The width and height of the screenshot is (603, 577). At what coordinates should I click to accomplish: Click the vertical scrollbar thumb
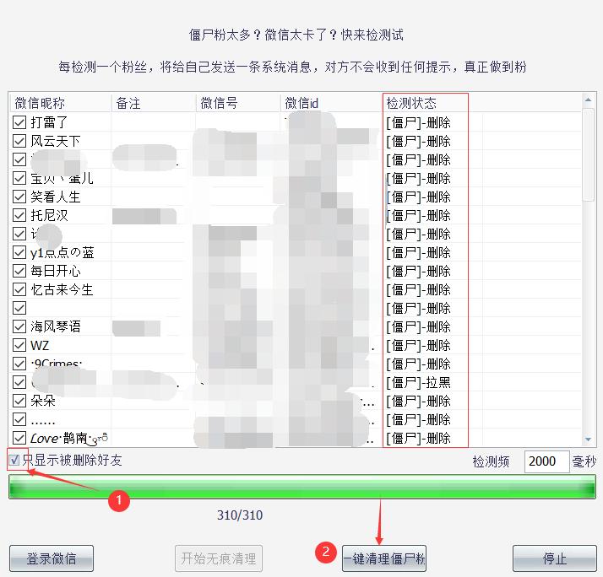588,155
